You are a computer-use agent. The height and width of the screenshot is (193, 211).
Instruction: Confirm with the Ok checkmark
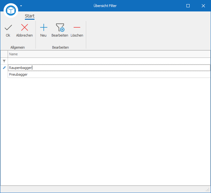pos(8,31)
